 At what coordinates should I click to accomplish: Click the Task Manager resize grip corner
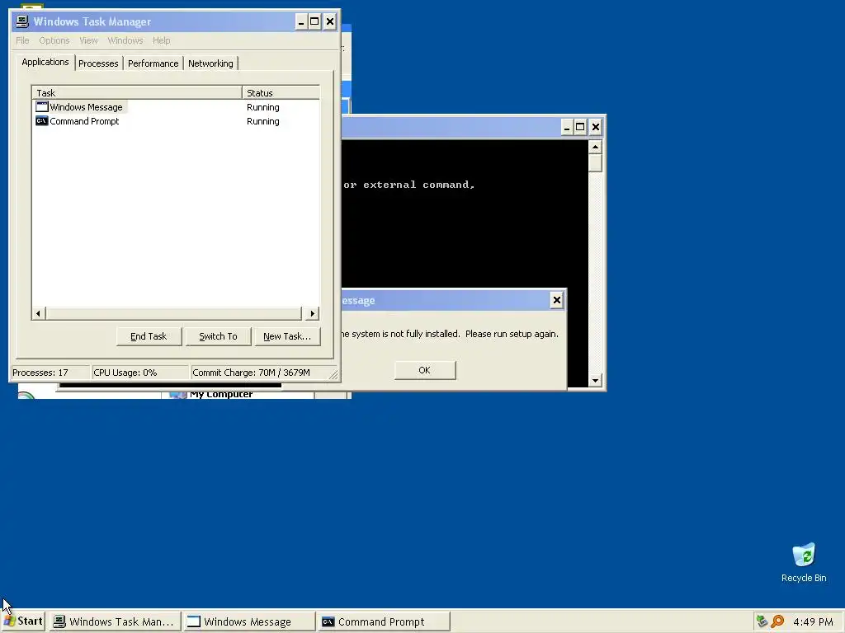click(333, 375)
